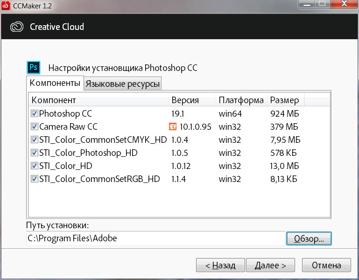Click version 1.1.4 cell

179,179
